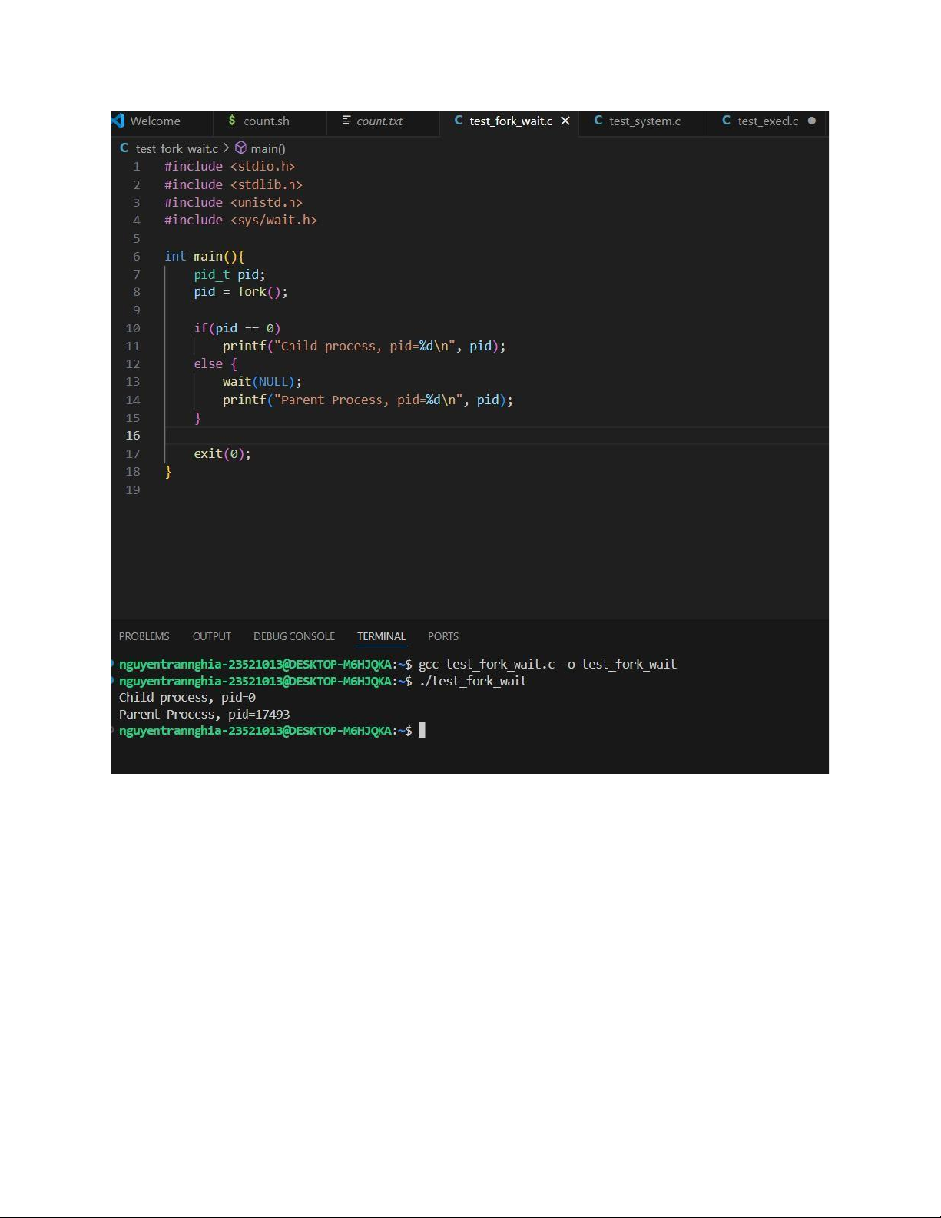Open the PROBLEMS panel tab

(144, 636)
